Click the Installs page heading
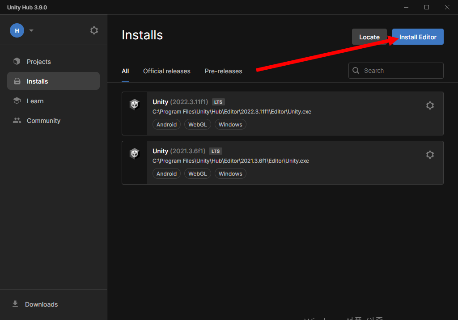 142,35
